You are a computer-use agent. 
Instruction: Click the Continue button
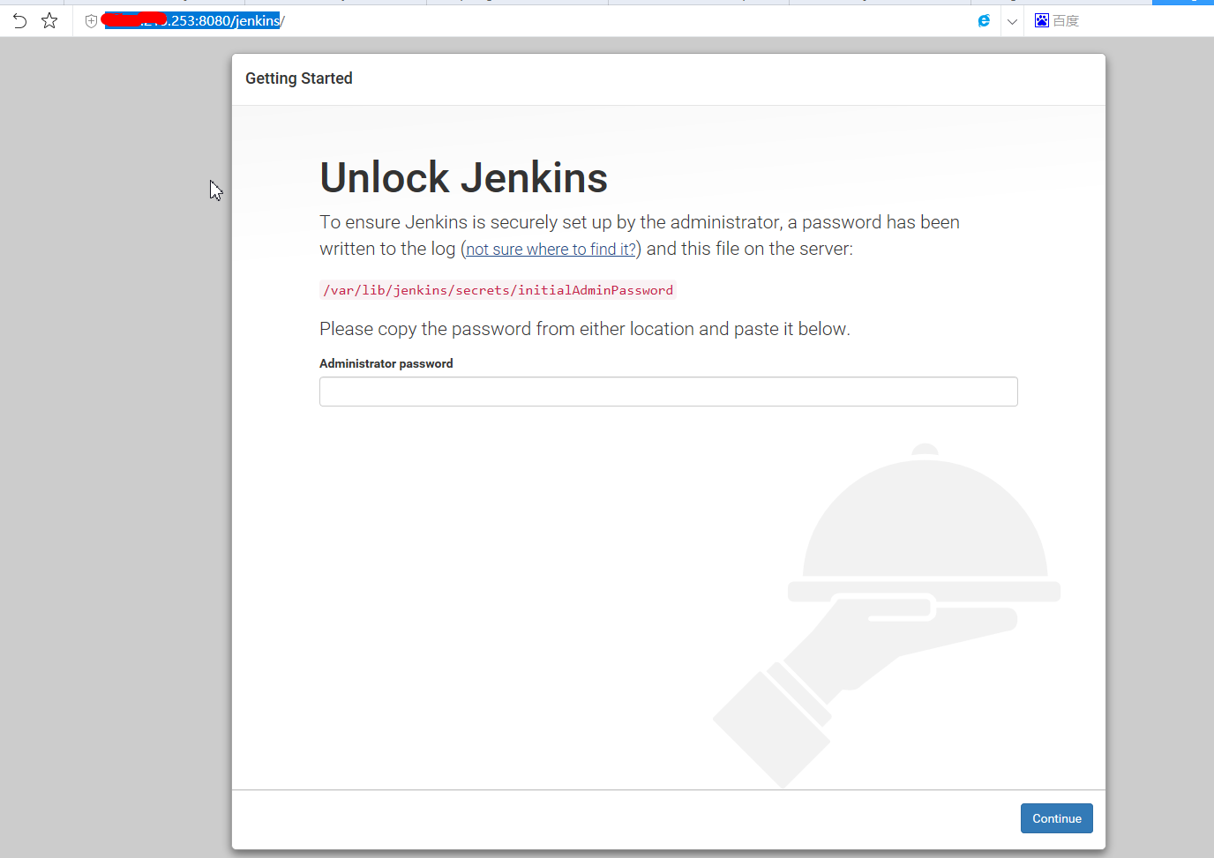click(1057, 818)
